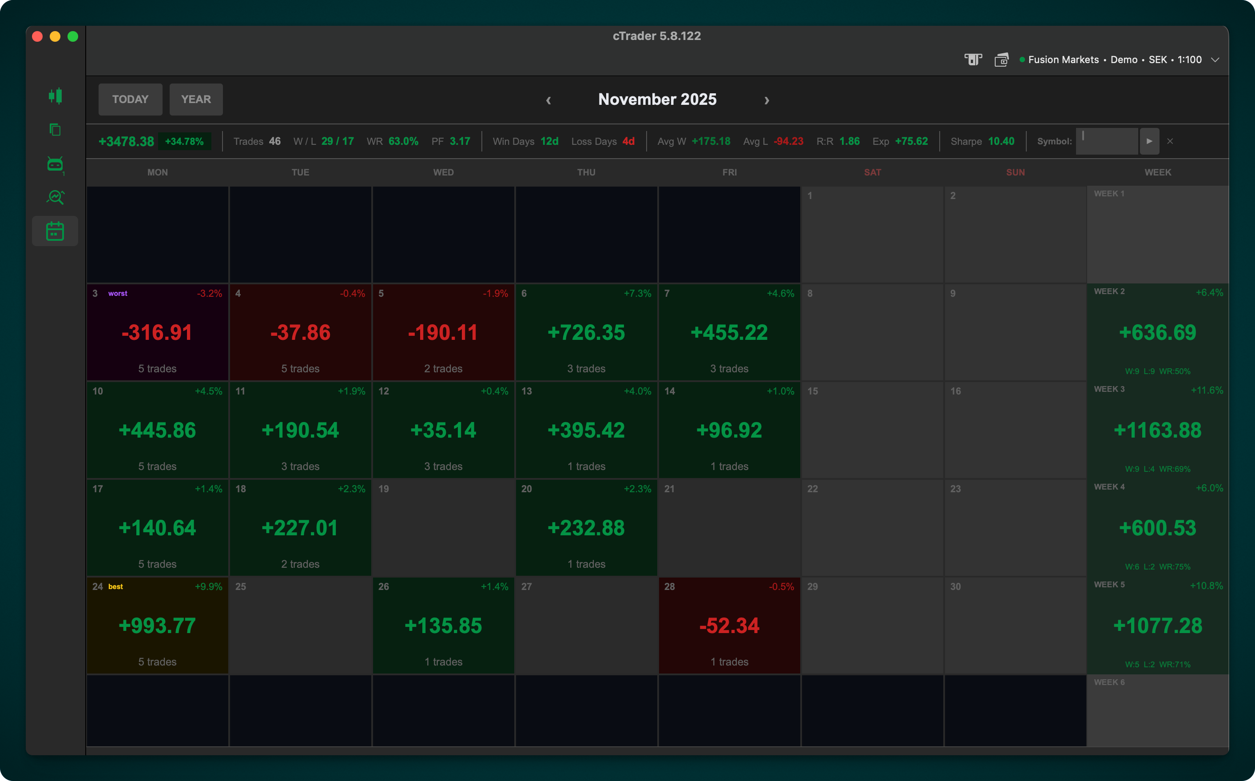1255x781 pixels.
Task: Switch to the YEAR view
Action: tap(196, 99)
